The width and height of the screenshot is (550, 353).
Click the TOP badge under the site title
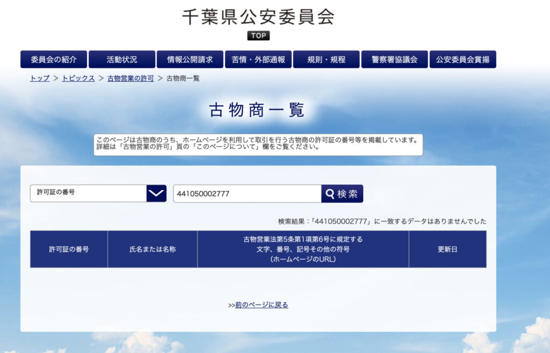tap(258, 36)
